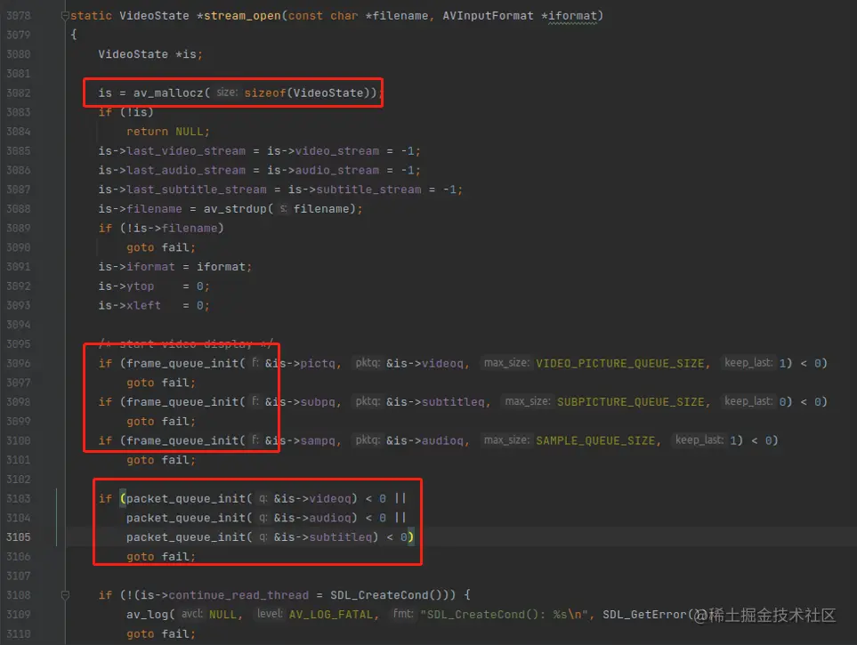Collapse the stream_open function fold marker
Screen dimensions: 857x645
(65, 16)
